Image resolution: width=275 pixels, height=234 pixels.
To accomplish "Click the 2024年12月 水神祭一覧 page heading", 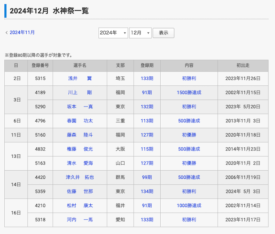I will (49, 11).
